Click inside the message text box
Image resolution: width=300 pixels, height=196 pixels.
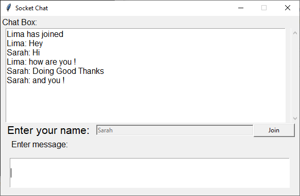pos(150,173)
